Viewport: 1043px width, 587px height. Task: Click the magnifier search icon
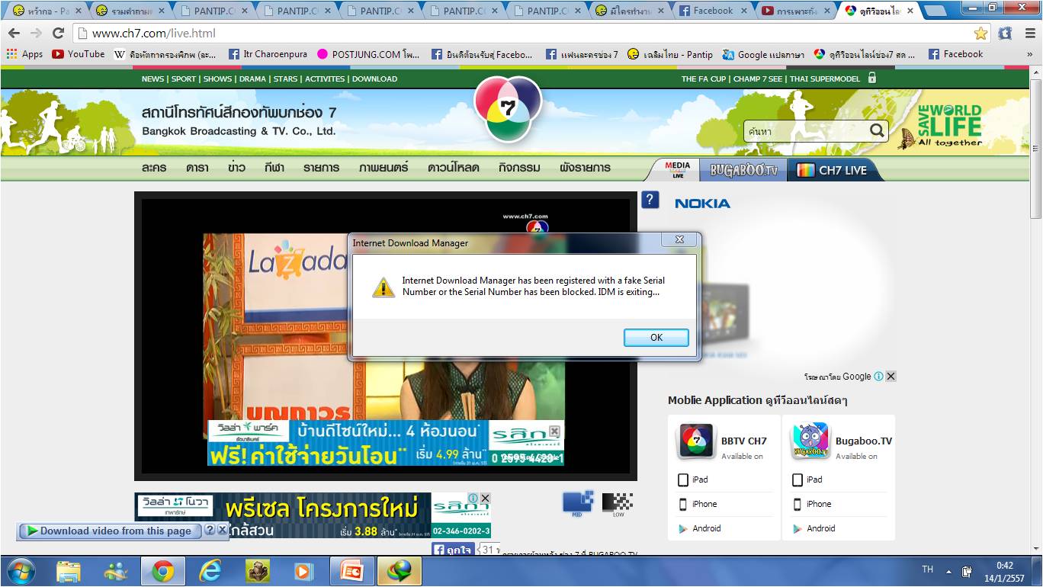pos(877,130)
